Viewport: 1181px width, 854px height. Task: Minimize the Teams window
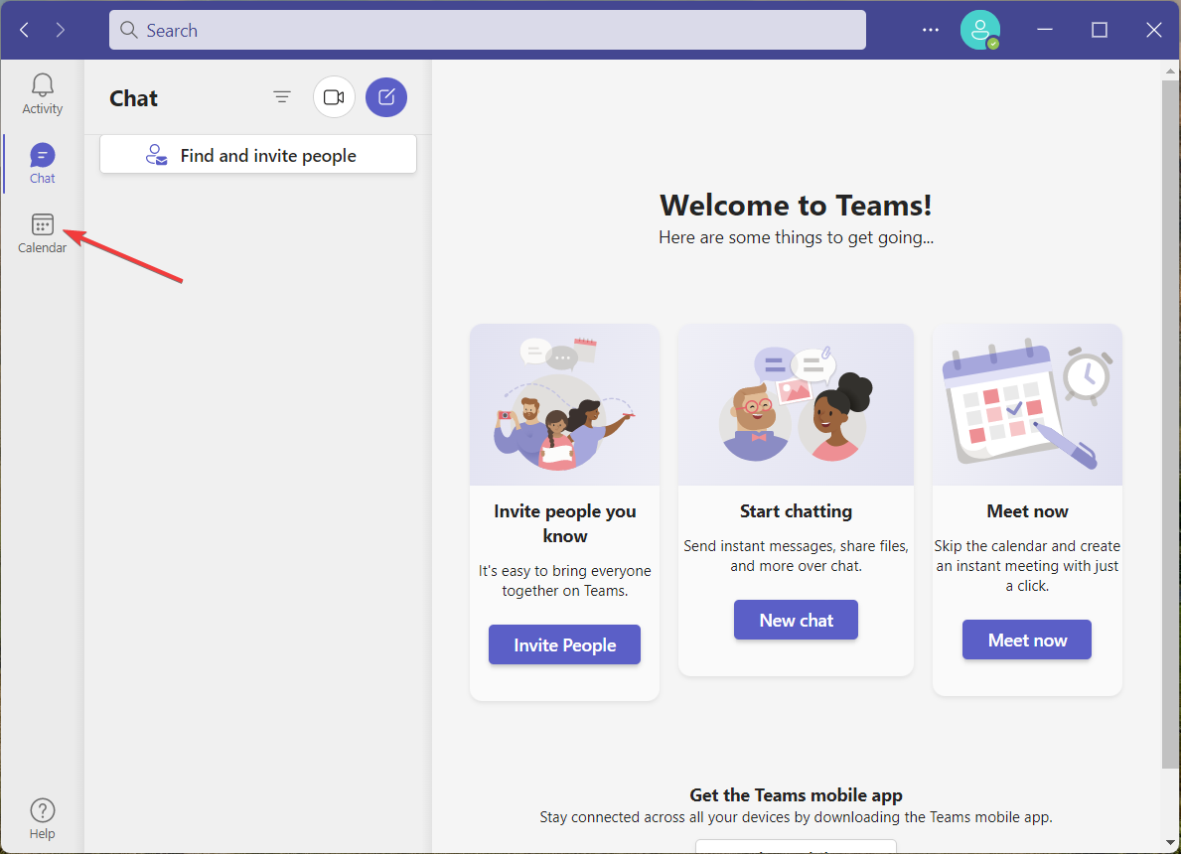pos(1045,30)
